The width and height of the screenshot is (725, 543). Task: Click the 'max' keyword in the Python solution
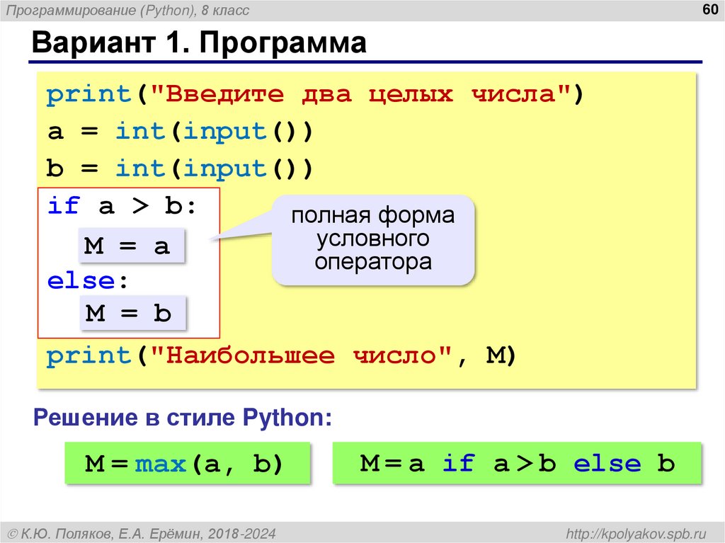point(161,463)
